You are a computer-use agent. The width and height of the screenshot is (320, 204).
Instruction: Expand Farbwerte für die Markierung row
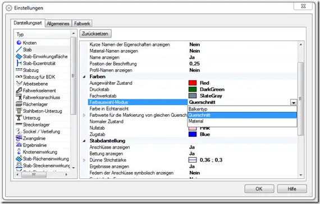[x=84, y=115]
